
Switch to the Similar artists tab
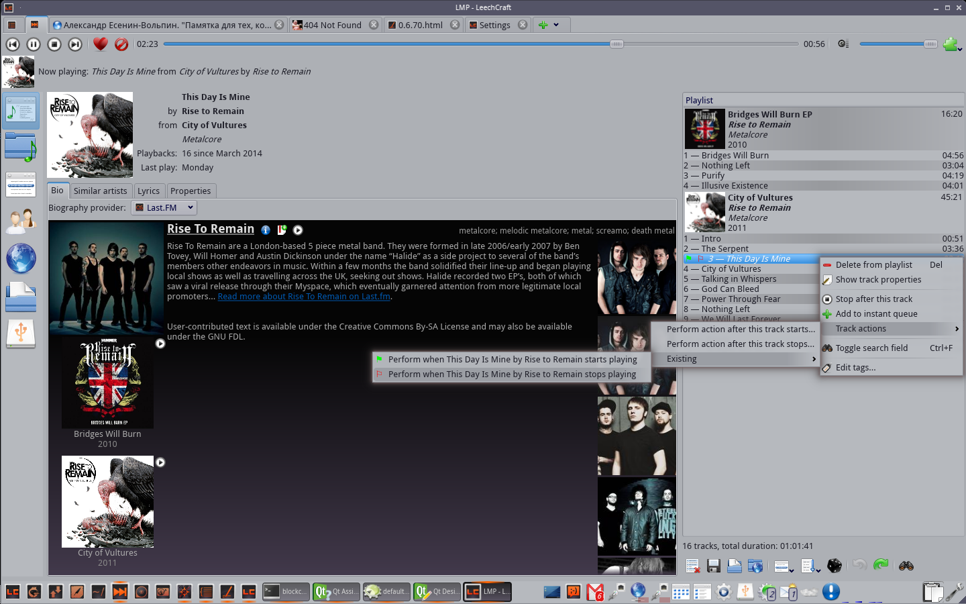pos(100,191)
